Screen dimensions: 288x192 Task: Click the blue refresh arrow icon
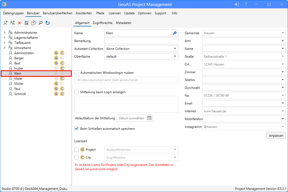pos(48,23)
